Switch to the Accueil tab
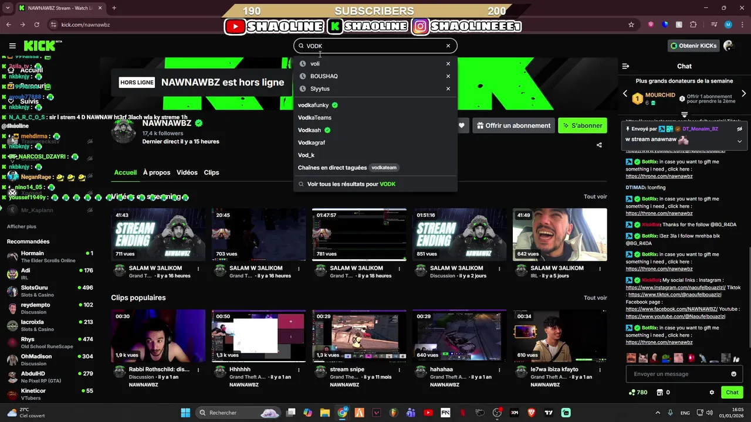The height and width of the screenshot is (422, 751). 126,172
